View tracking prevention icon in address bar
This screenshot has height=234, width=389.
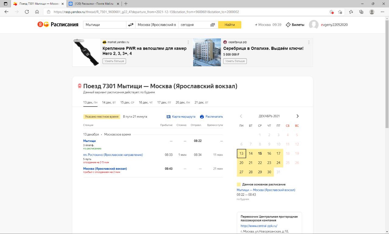click(332, 12)
